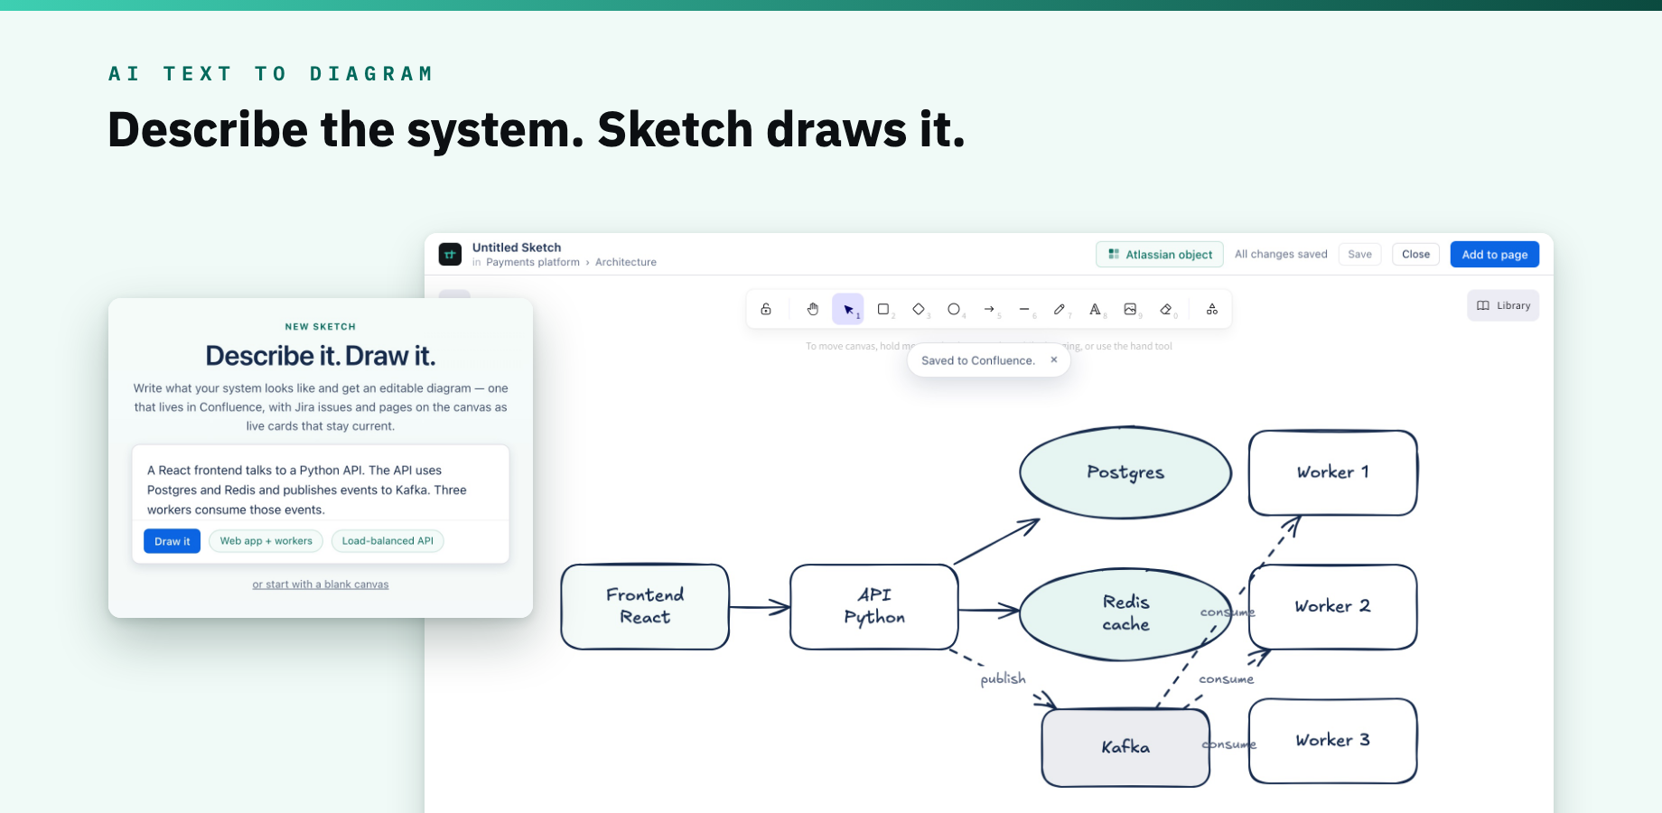Screen dimensions: 1662x813
Task: Select the Selection arrow tool
Action: (848, 309)
